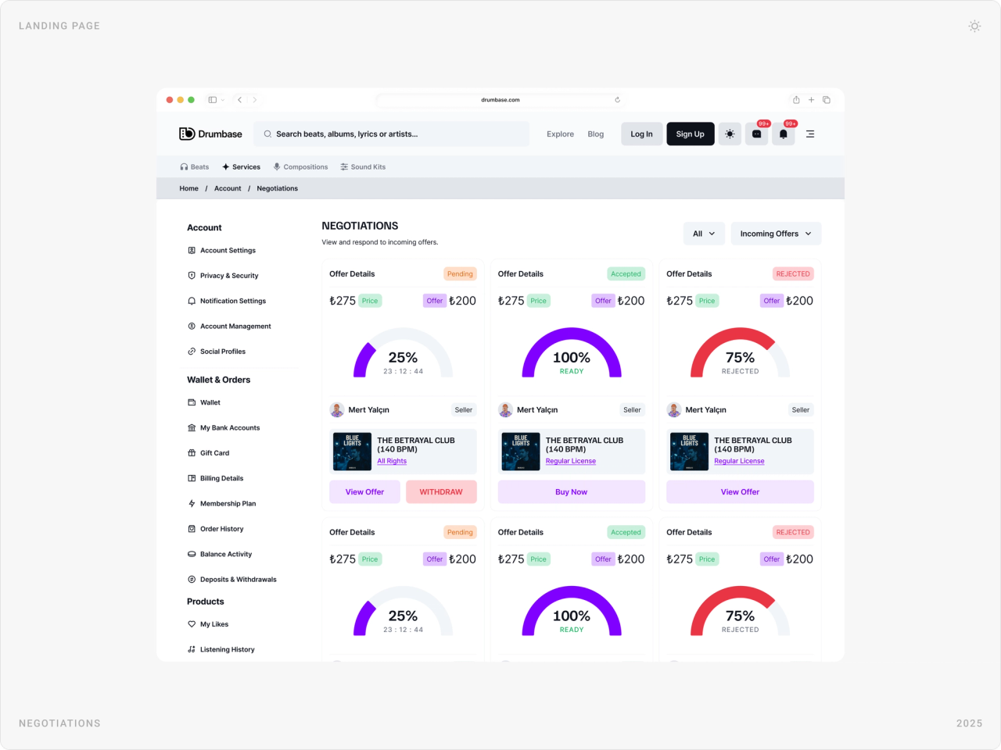
Task: Open the hamburger menu icon
Action: point(810,134)
